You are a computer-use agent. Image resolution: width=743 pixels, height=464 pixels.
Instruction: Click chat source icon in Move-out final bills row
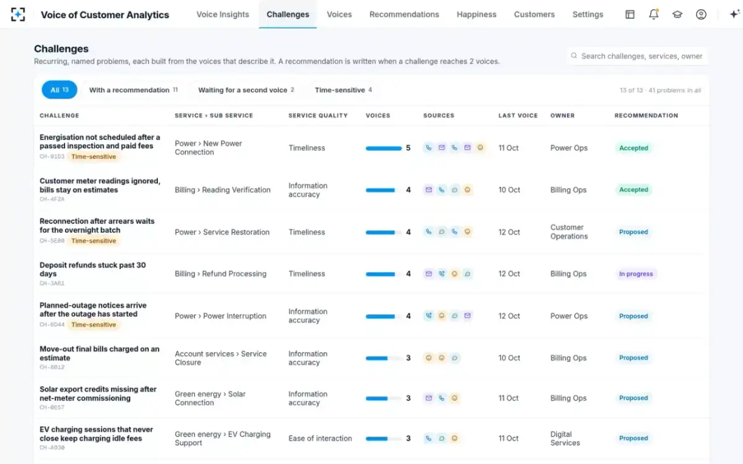454,358
